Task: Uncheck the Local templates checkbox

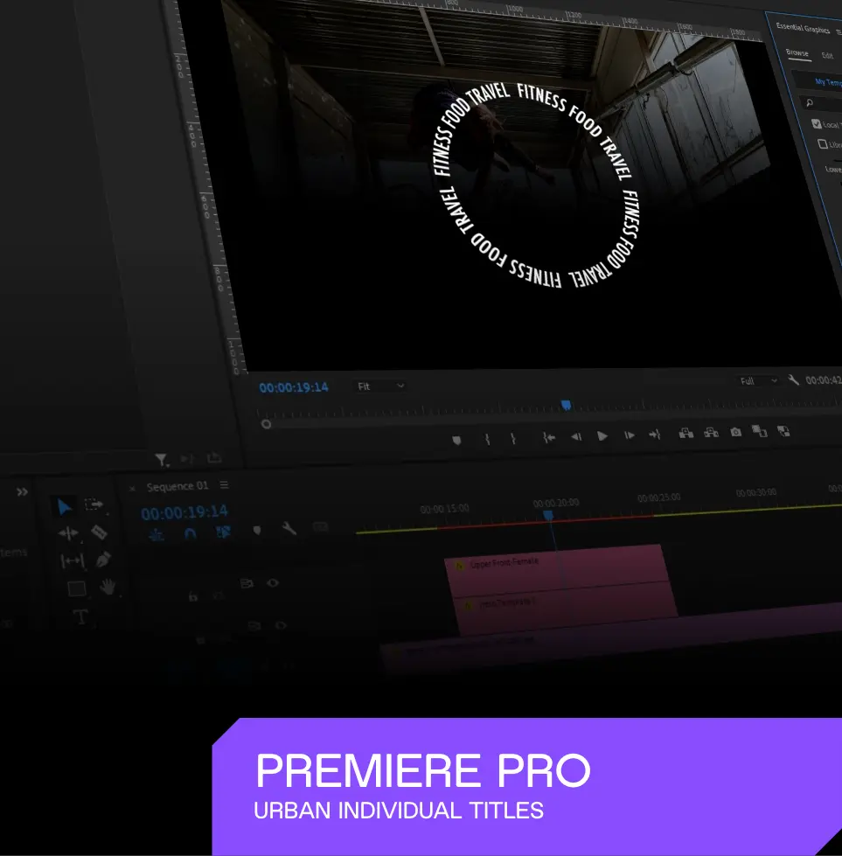Action: pos(817,124)
